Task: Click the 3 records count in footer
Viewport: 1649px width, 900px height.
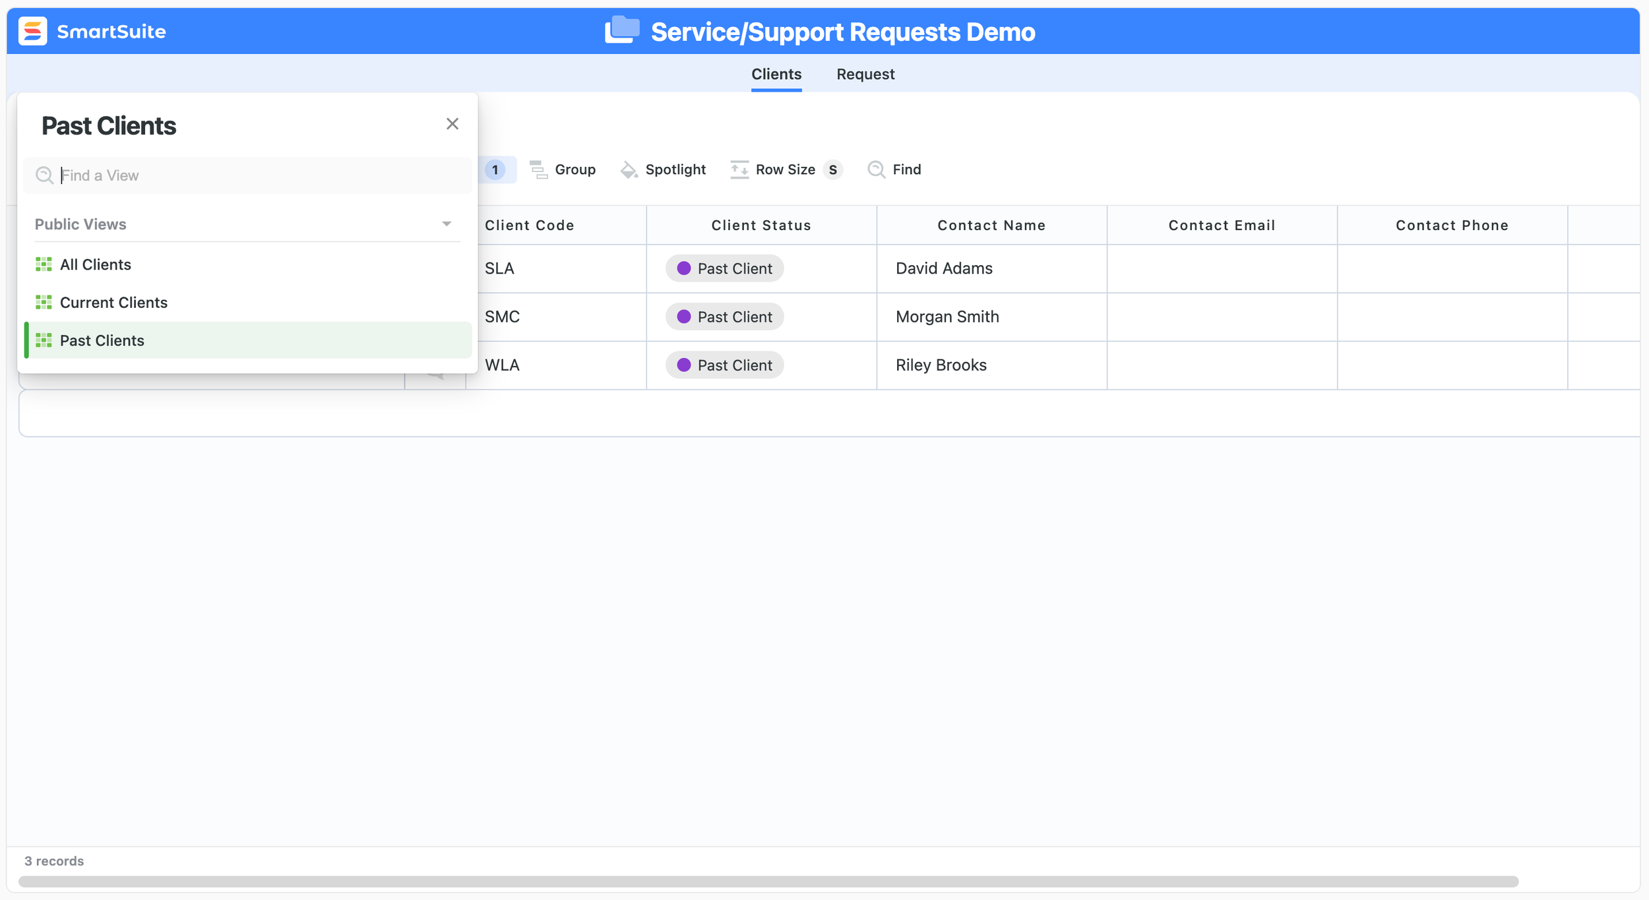Action: [x=54, y=861]
